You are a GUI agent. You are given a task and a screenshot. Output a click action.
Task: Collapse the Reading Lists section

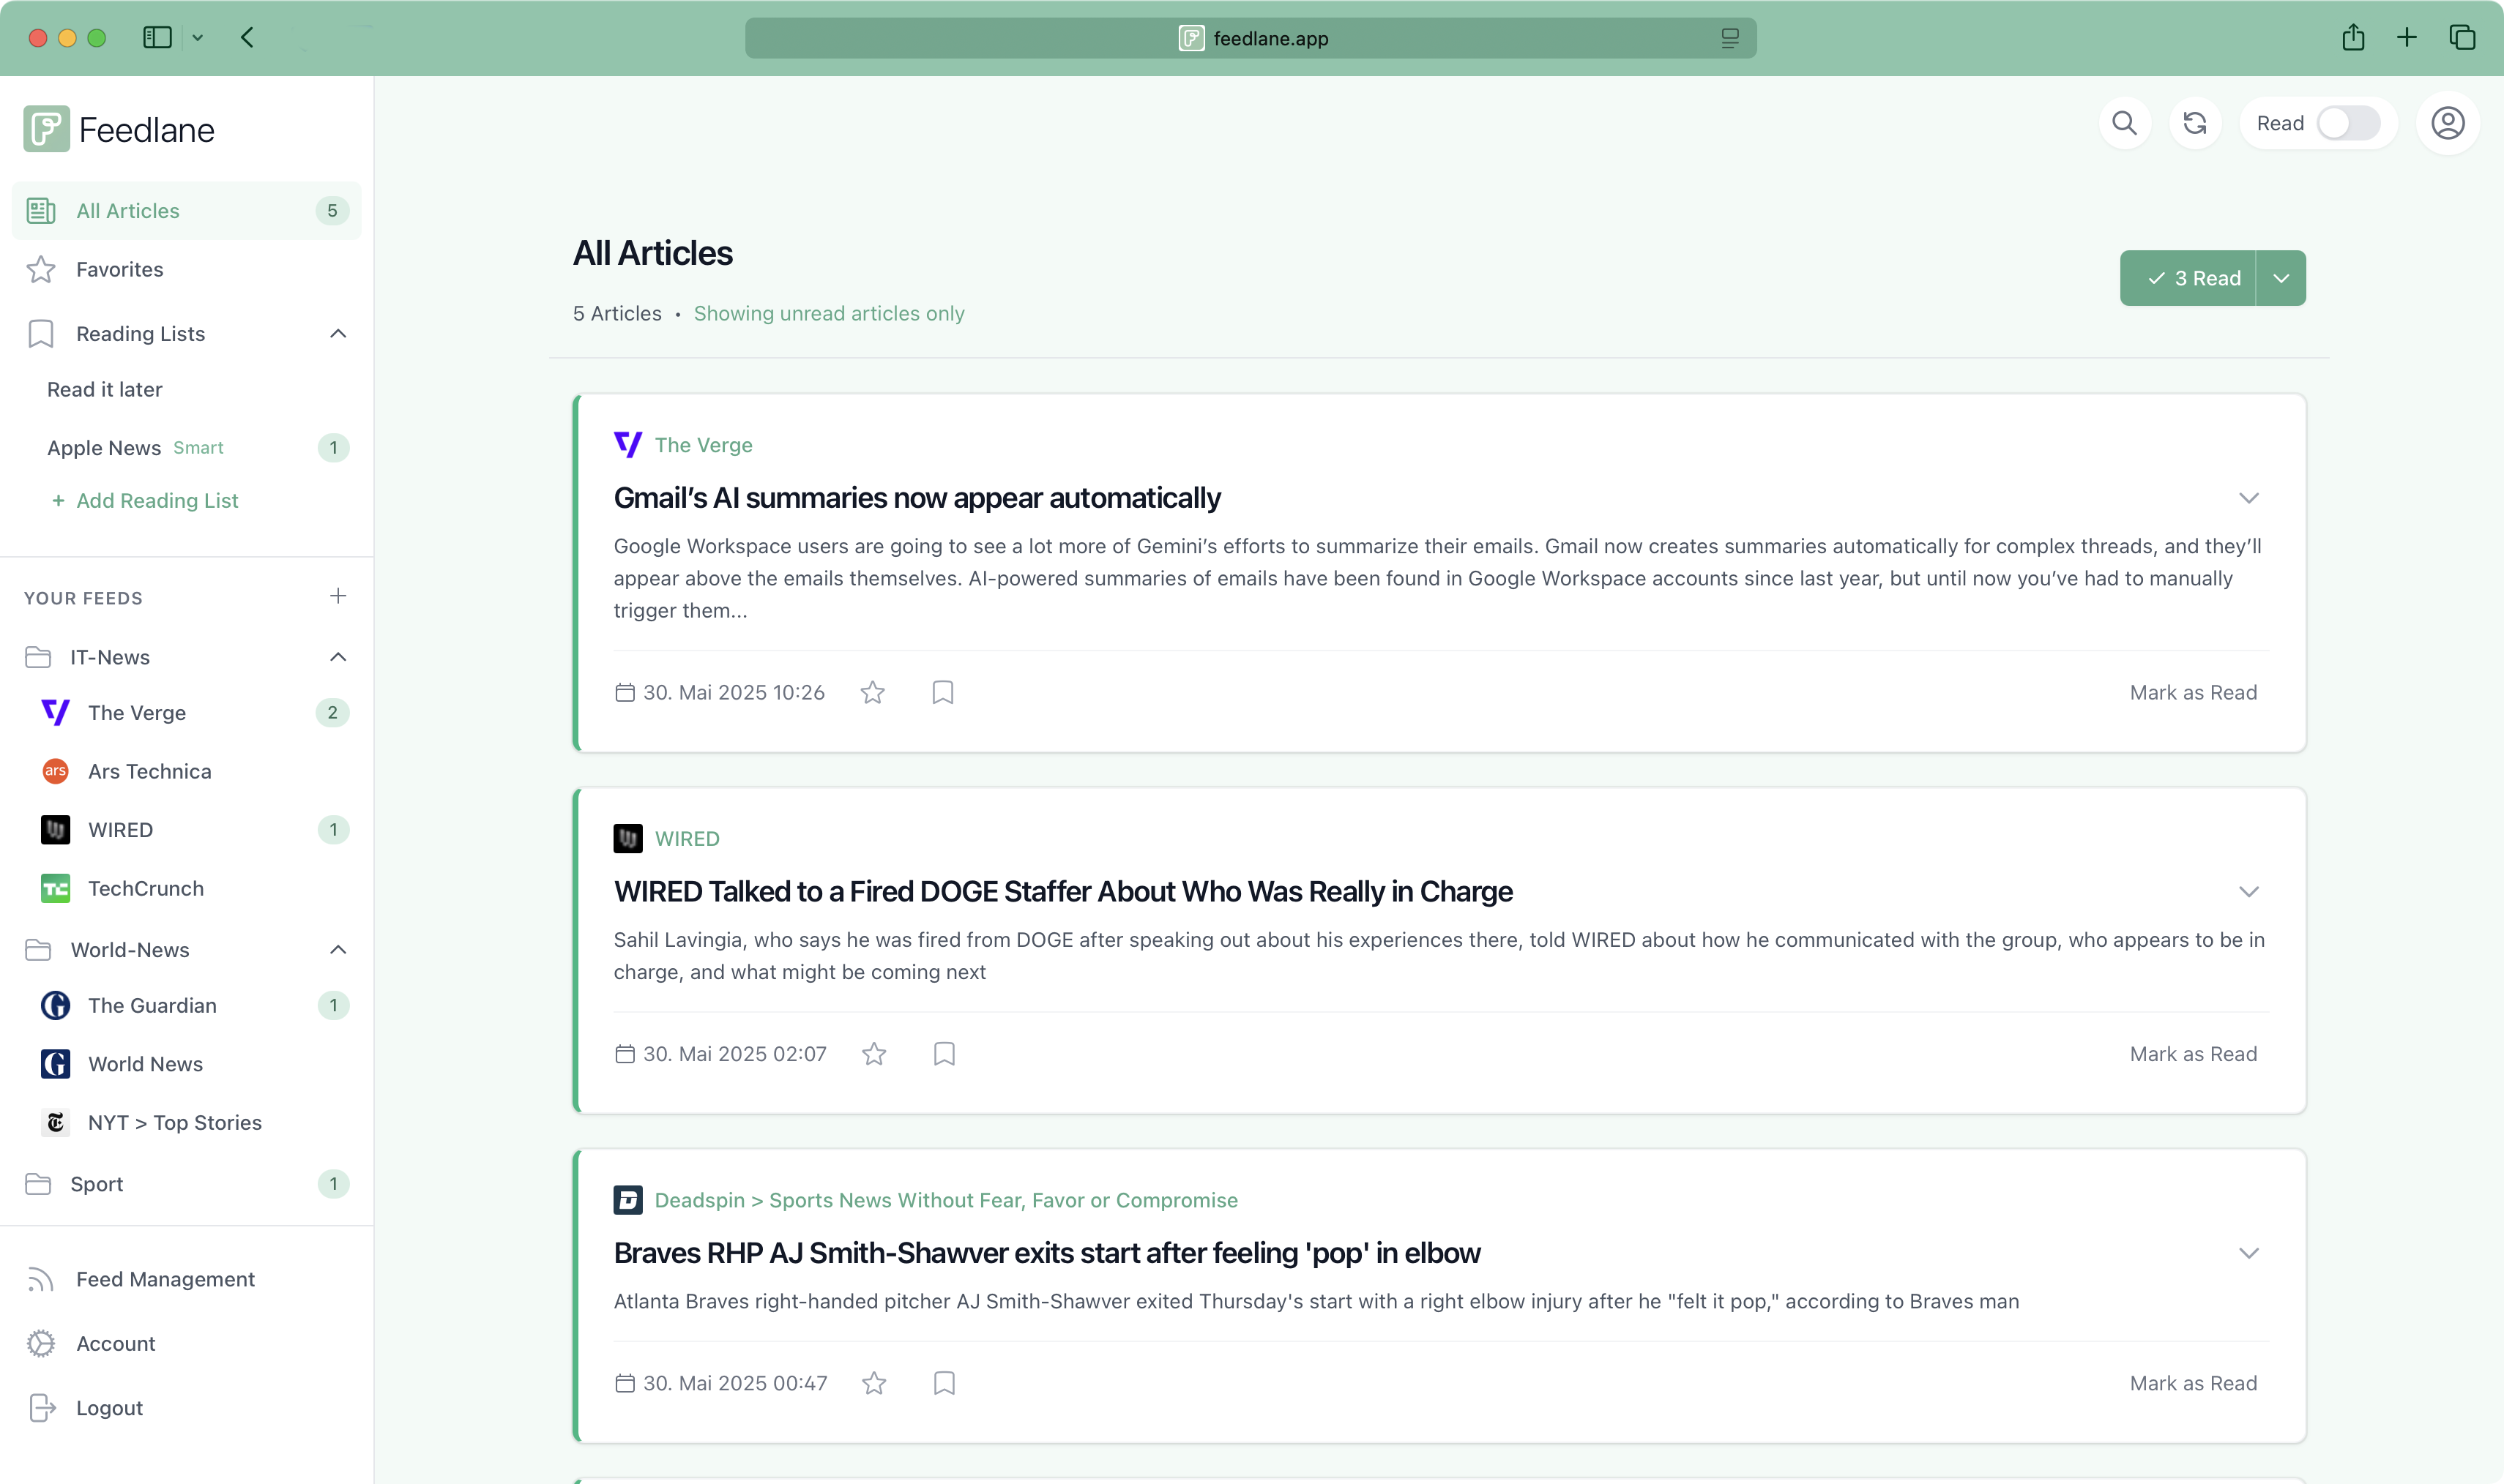[x=338, y=333]
